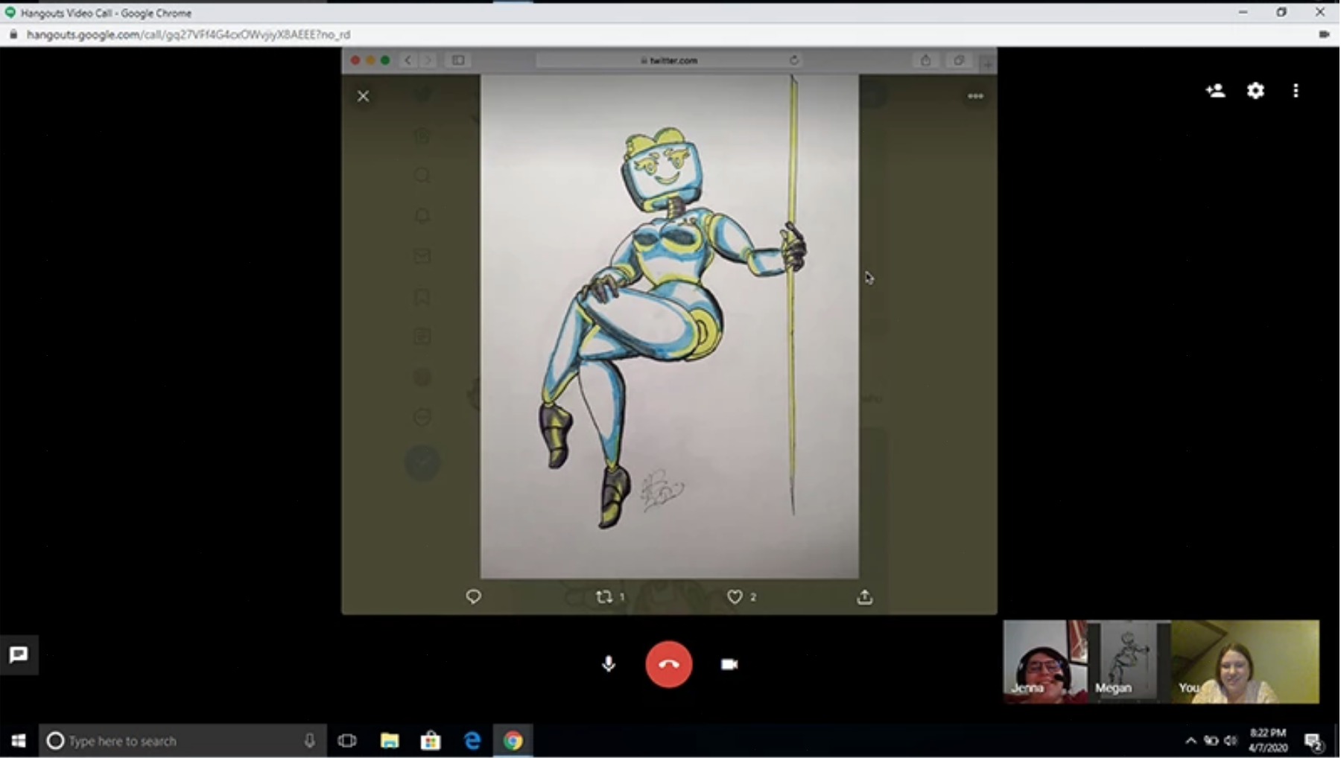Select Megan's video thumbnail
The height and width of the screenshot is (758, 1341).
pos(1129,661)
